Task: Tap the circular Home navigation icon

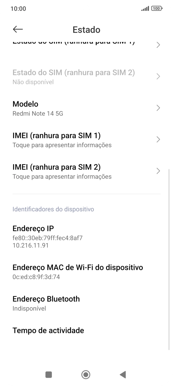Action: click(x=85, y=374)
